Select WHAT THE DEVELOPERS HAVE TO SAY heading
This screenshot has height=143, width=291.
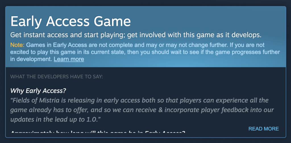(x=57, y=77)
